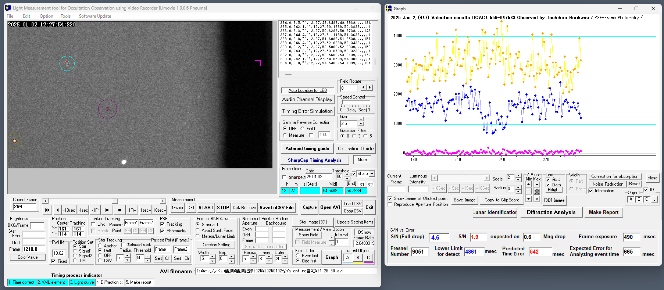Click the SaveToCSV-File button

point(276,208)
